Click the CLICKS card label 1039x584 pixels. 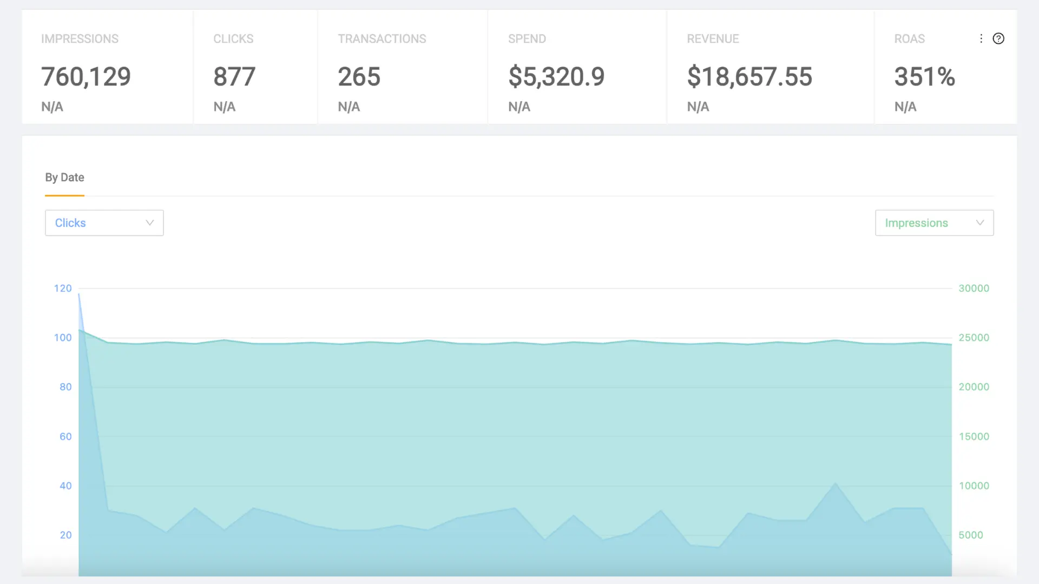[233, 39]
